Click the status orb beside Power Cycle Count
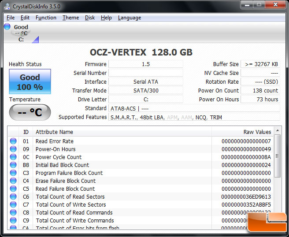 13,157
